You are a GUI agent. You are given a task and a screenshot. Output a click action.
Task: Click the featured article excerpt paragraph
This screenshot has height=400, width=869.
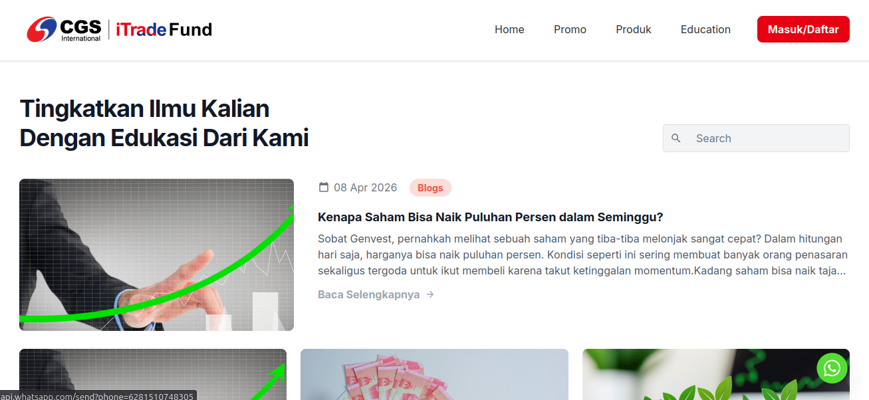coord(583,255)
